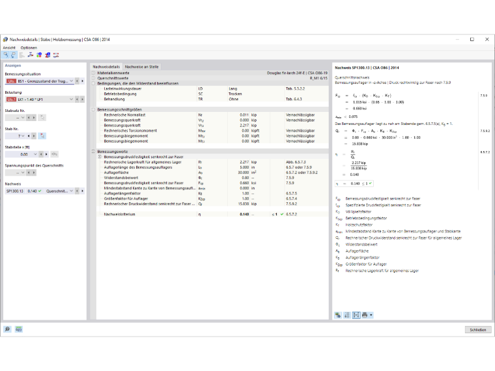Click the printer icon below formula panel

tap(365, 315)
